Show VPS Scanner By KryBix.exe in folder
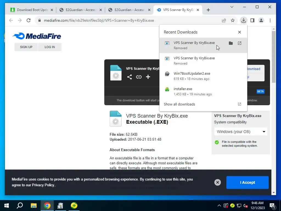 [x=231, y=43]
